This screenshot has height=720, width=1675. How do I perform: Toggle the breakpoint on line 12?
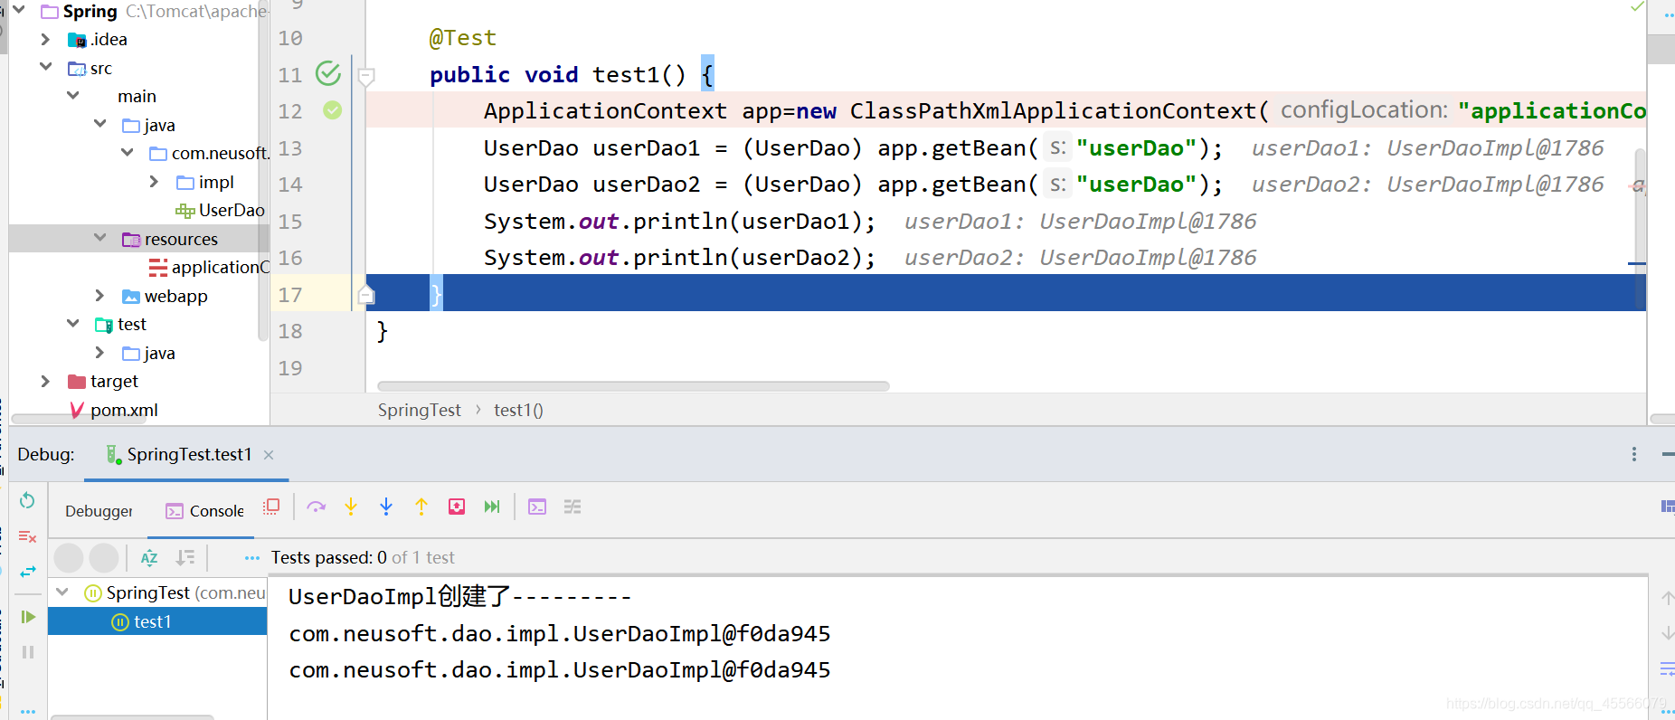click(x=333, y=110)
